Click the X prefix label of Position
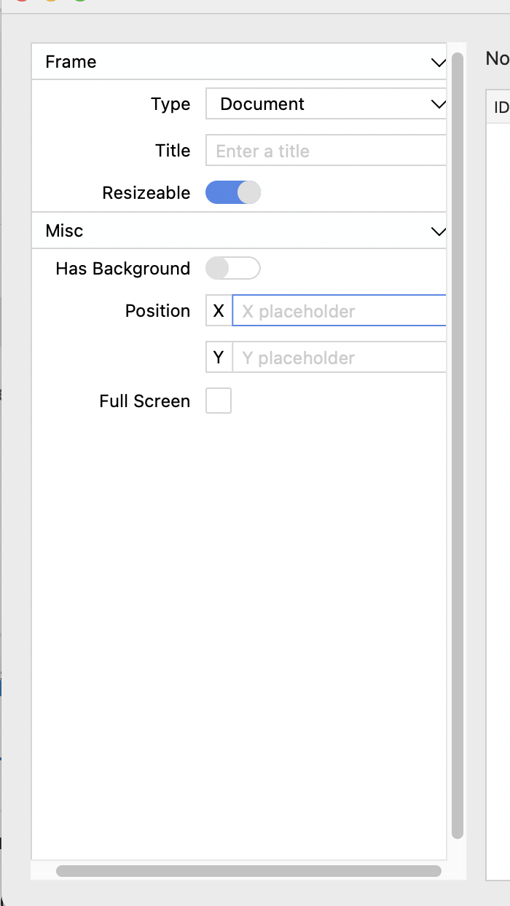 click(219, 311)
